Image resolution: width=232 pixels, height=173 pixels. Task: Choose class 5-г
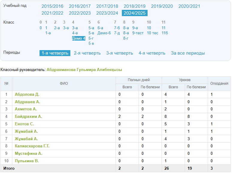[91, 38]
